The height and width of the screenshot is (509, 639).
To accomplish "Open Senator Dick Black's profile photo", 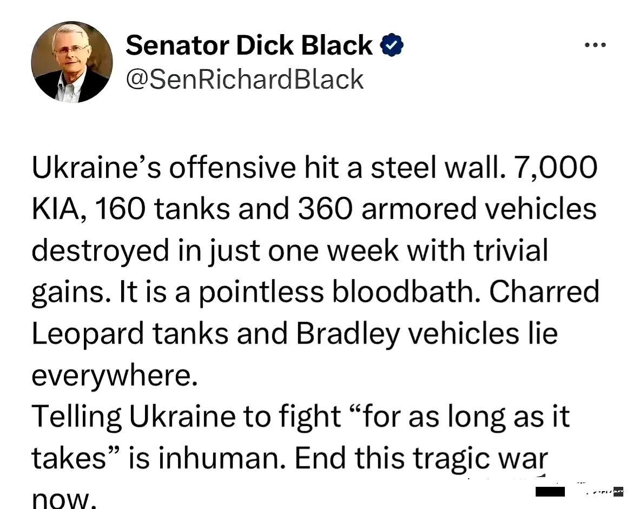I will point(72,62).
